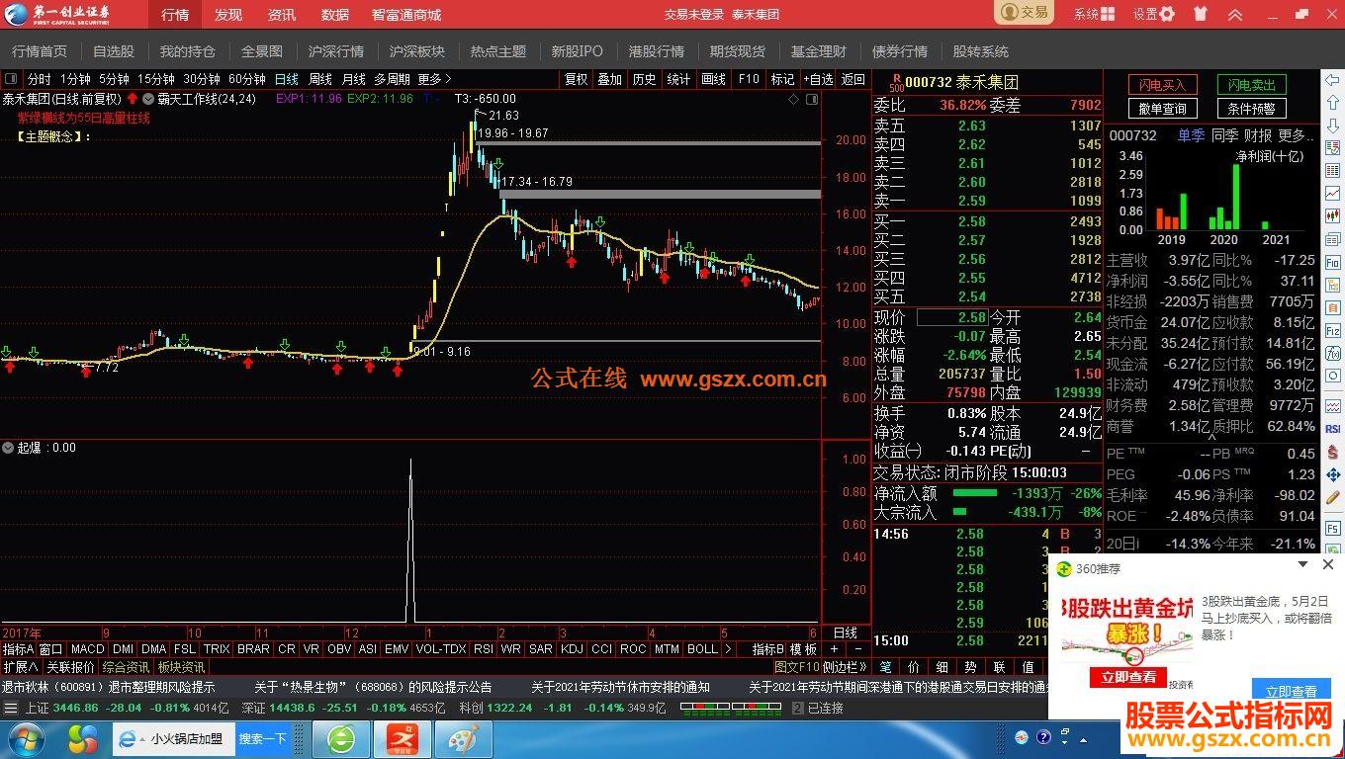1345x759 pixels.
Task: Click the quote table sidebar icon
Action: click(1332, 171)
